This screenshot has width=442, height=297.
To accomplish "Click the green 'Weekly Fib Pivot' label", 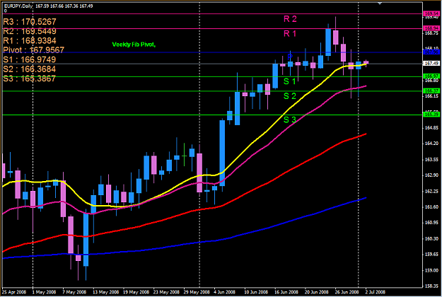I will tap(134, 45).
